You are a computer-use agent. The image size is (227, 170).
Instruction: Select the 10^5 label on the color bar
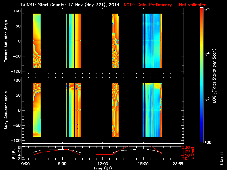[x=207, y=10]
